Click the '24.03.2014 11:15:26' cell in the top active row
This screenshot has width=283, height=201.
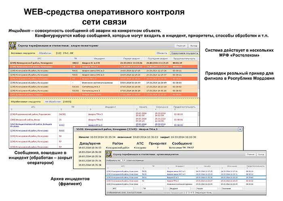131,63
